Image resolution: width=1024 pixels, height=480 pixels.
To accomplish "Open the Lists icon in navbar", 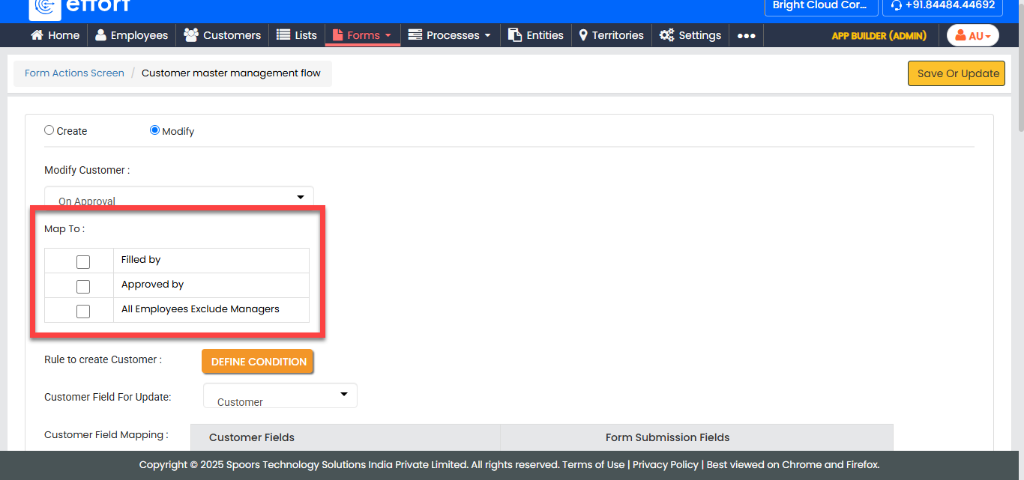I will (x=283, y=35).
